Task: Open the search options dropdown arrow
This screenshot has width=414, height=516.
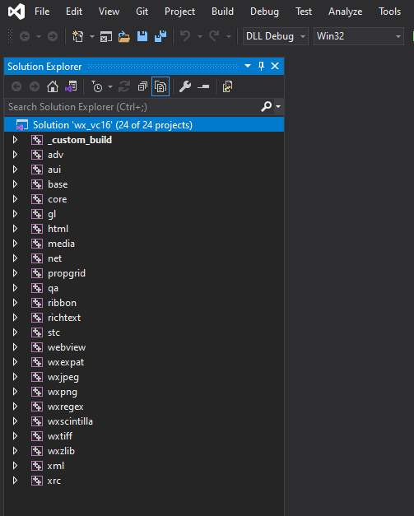Action: coord(278,107)
